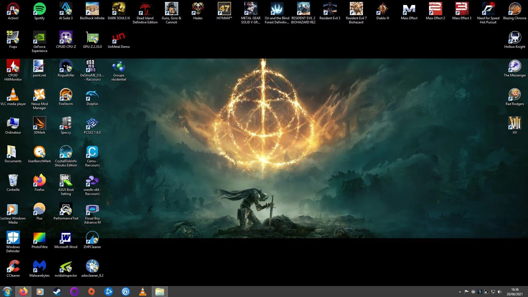
Task: Launch the FireStorm shortcut
Action: 66,97
